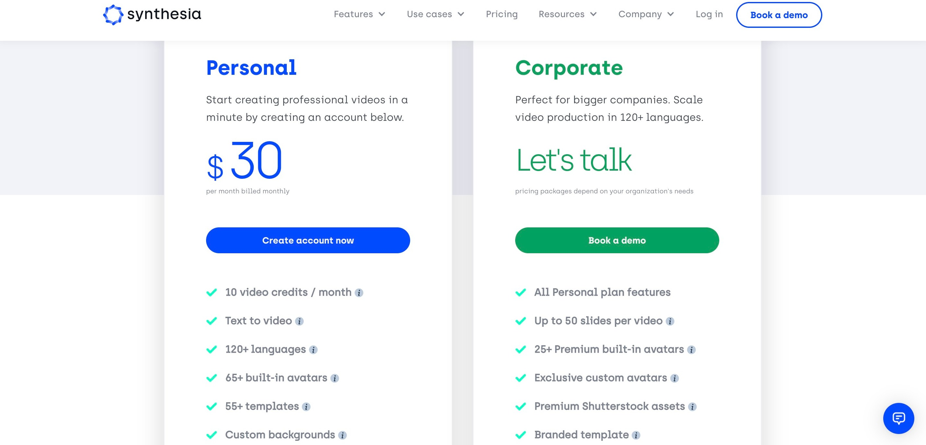Show info for Premium Shutterstock assets
The image size is (926, 445).
pyautogui.click(x=692, y=407)
